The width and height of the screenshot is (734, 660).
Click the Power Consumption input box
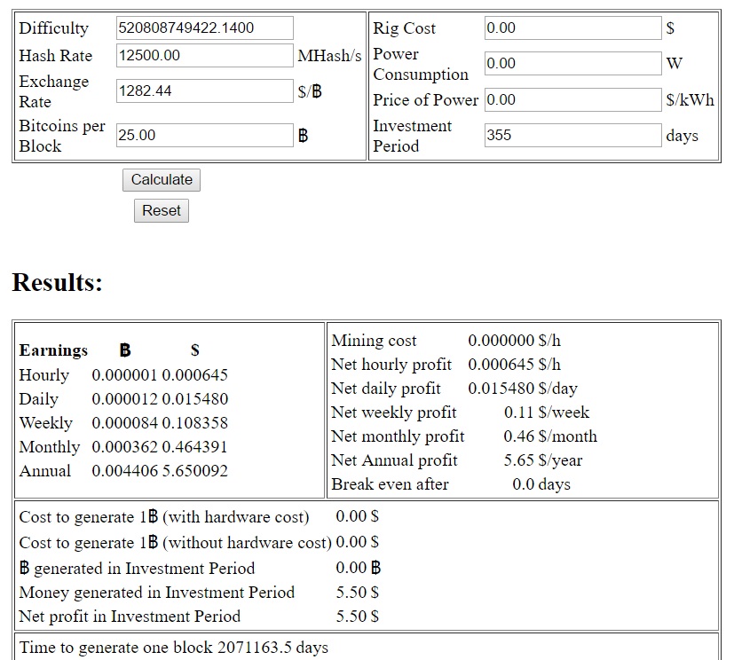[572, 64]
